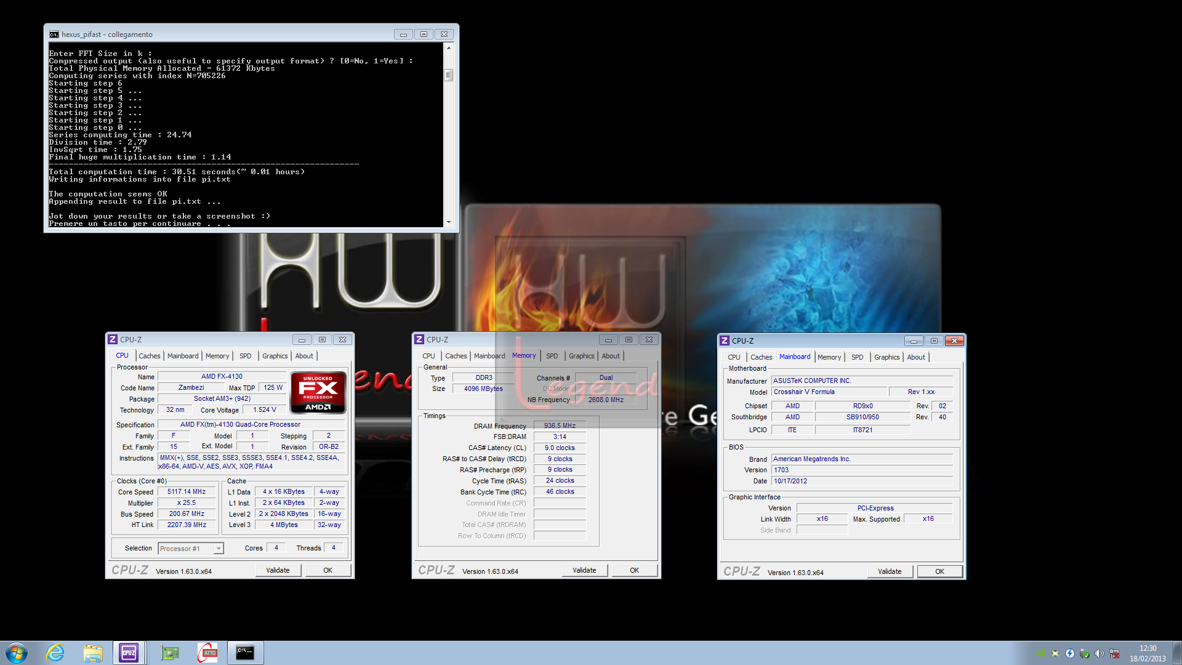Click BIOS Date value 10/17/2012
The height and width of the screenshot is (665, 1182).
(862, 481)
